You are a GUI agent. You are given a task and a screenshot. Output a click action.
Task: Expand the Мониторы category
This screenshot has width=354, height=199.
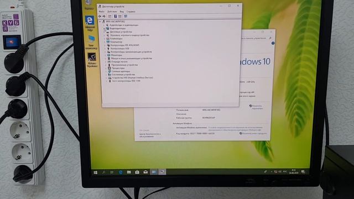point(106,55)
